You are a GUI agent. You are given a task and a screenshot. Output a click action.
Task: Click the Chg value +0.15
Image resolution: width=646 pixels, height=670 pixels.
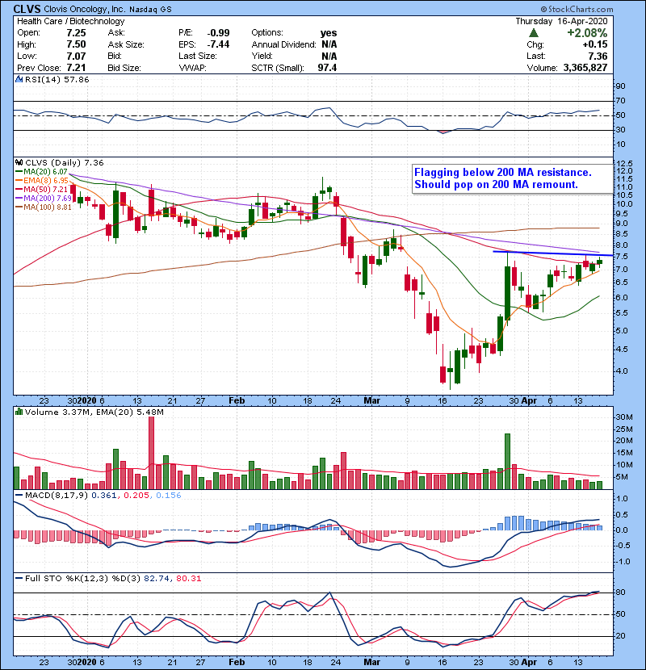pyautogui.click(x=594, y=44)
